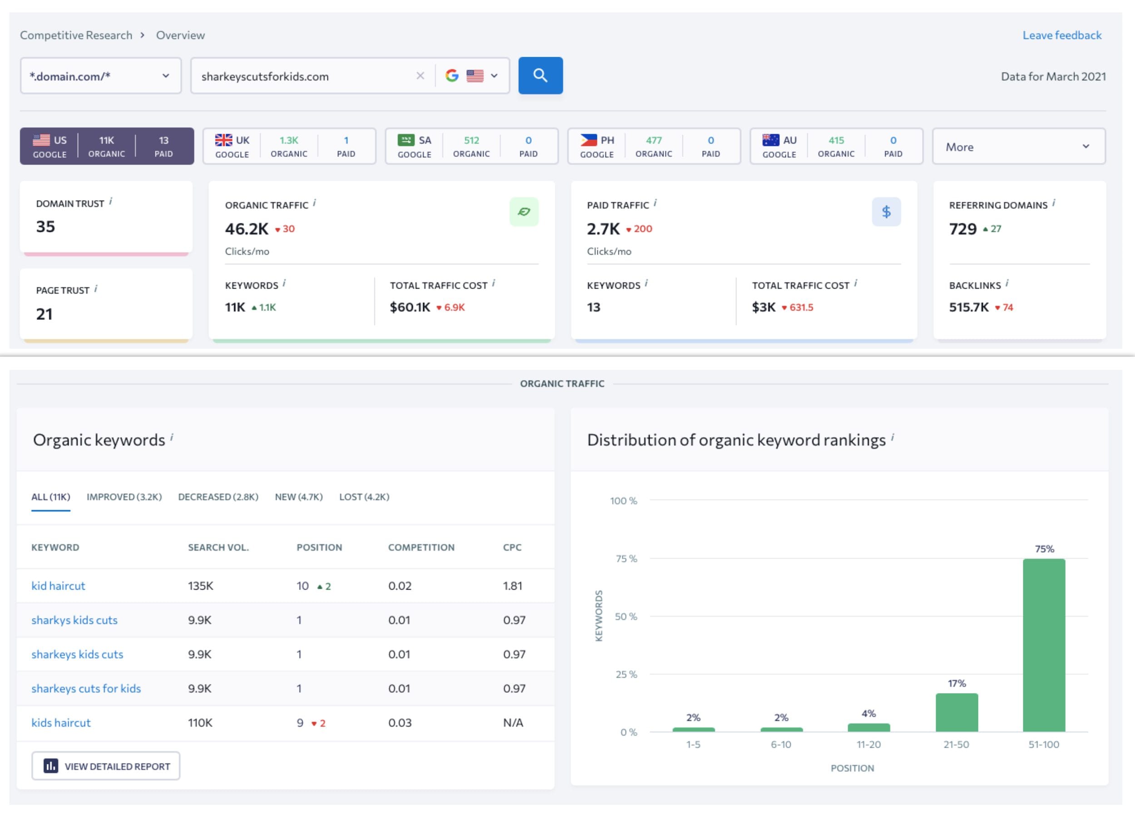Click the SEARCH VOL. column header

pos(218,547)
